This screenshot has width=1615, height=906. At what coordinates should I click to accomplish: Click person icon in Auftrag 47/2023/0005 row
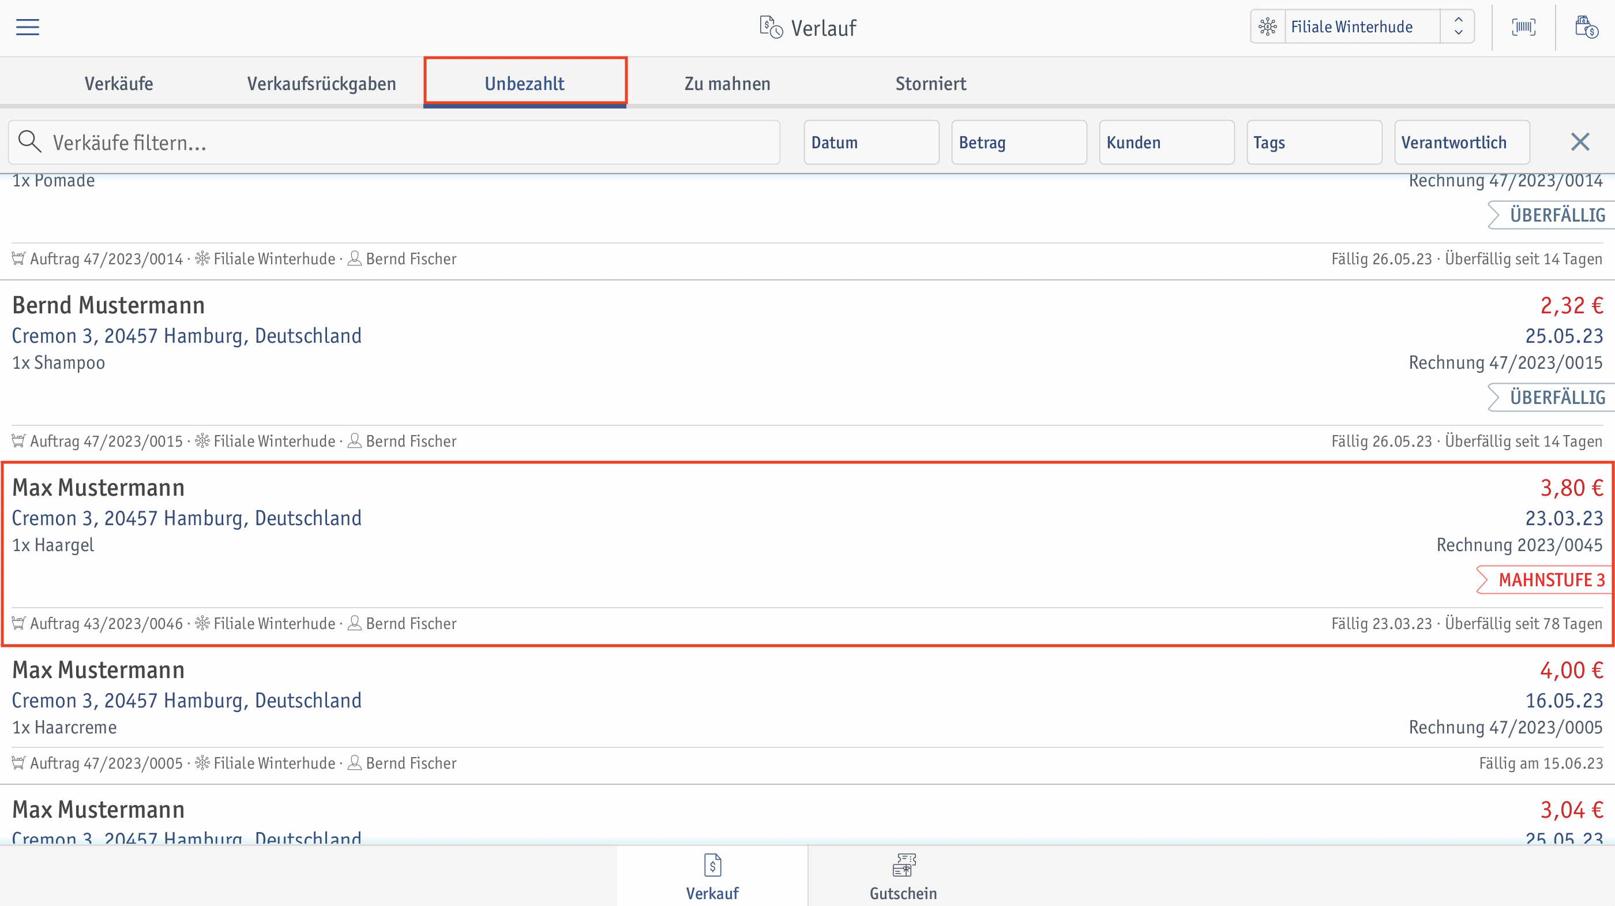click(354, 763)
